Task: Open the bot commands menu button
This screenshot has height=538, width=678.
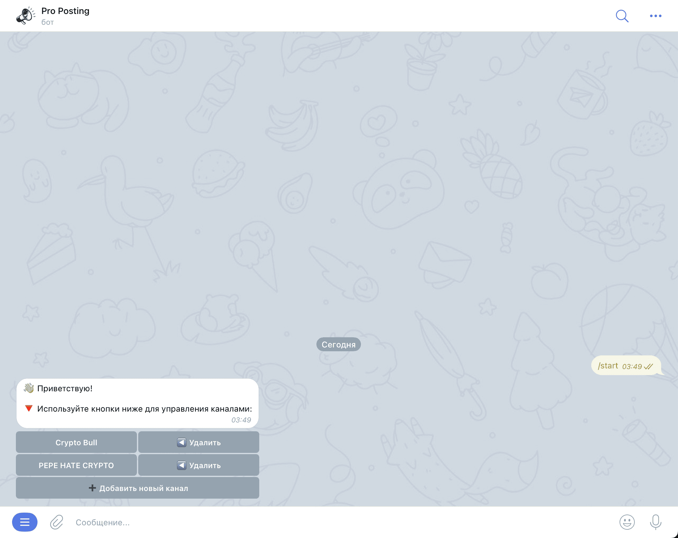Action: click(25, 522)
